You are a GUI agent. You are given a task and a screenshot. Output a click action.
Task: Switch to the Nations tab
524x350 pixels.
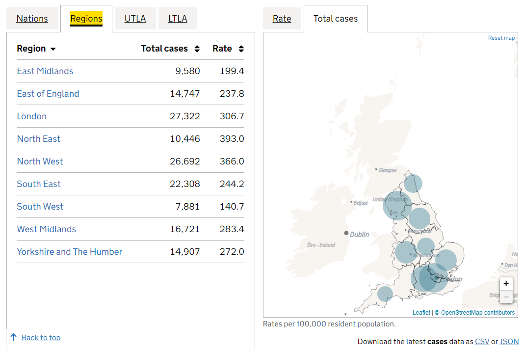pyautogui.click(x=32, y=19)
